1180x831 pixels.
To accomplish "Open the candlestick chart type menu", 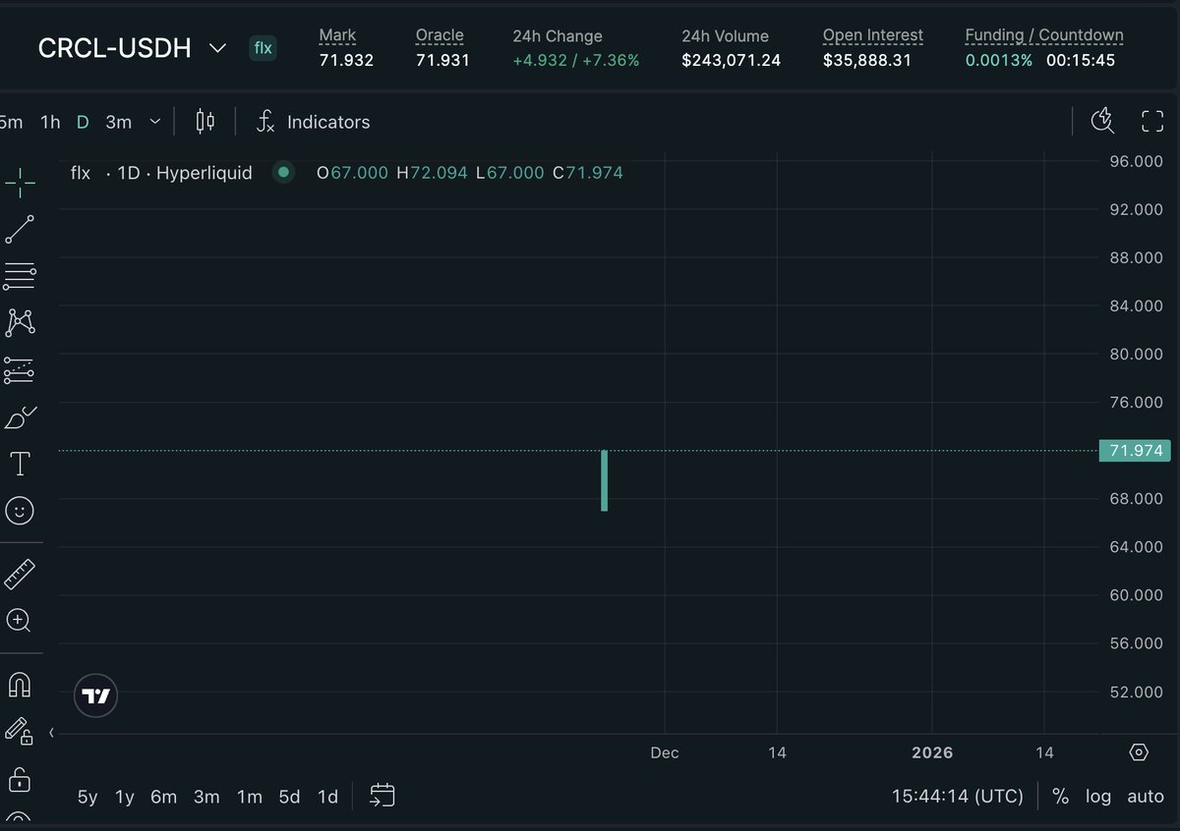I will 205,122.
